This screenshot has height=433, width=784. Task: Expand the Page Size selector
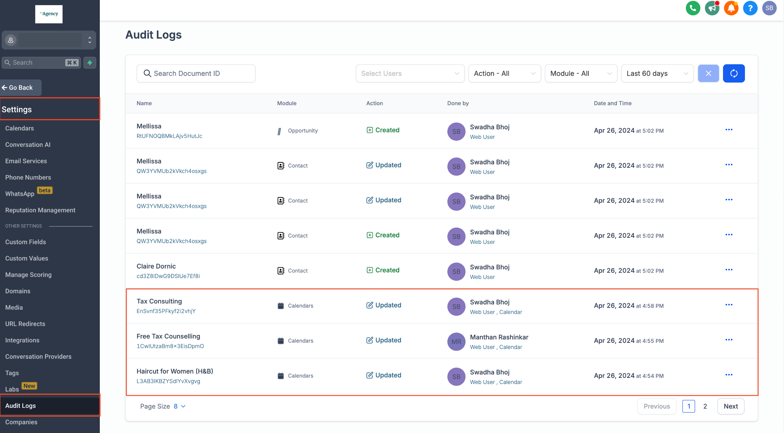pos(180,406)
